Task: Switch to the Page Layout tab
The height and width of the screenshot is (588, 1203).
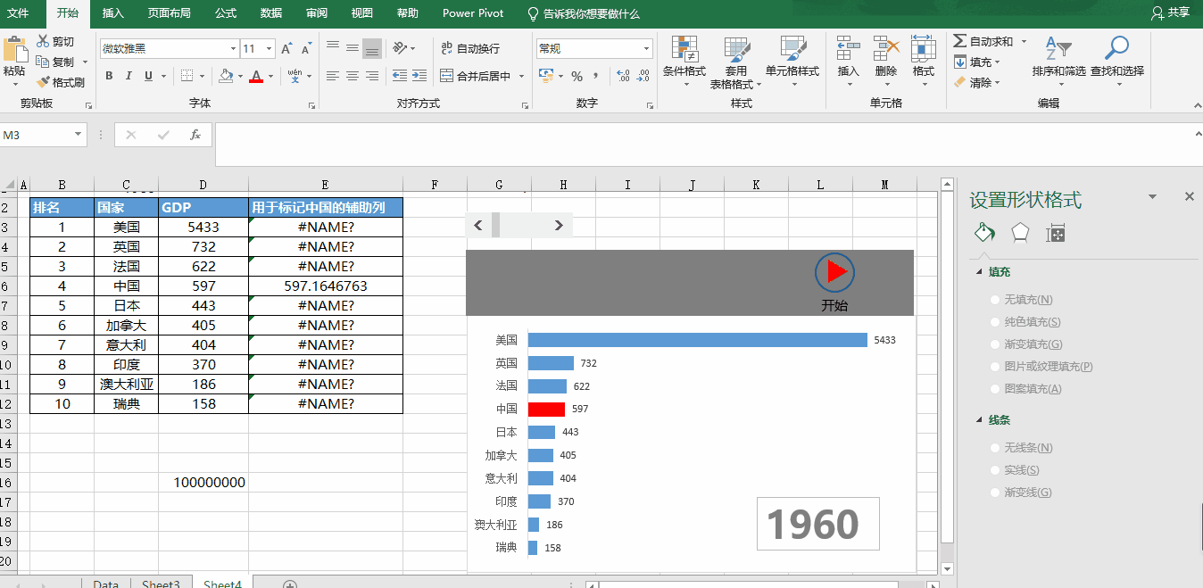Action: pos(170,13)
